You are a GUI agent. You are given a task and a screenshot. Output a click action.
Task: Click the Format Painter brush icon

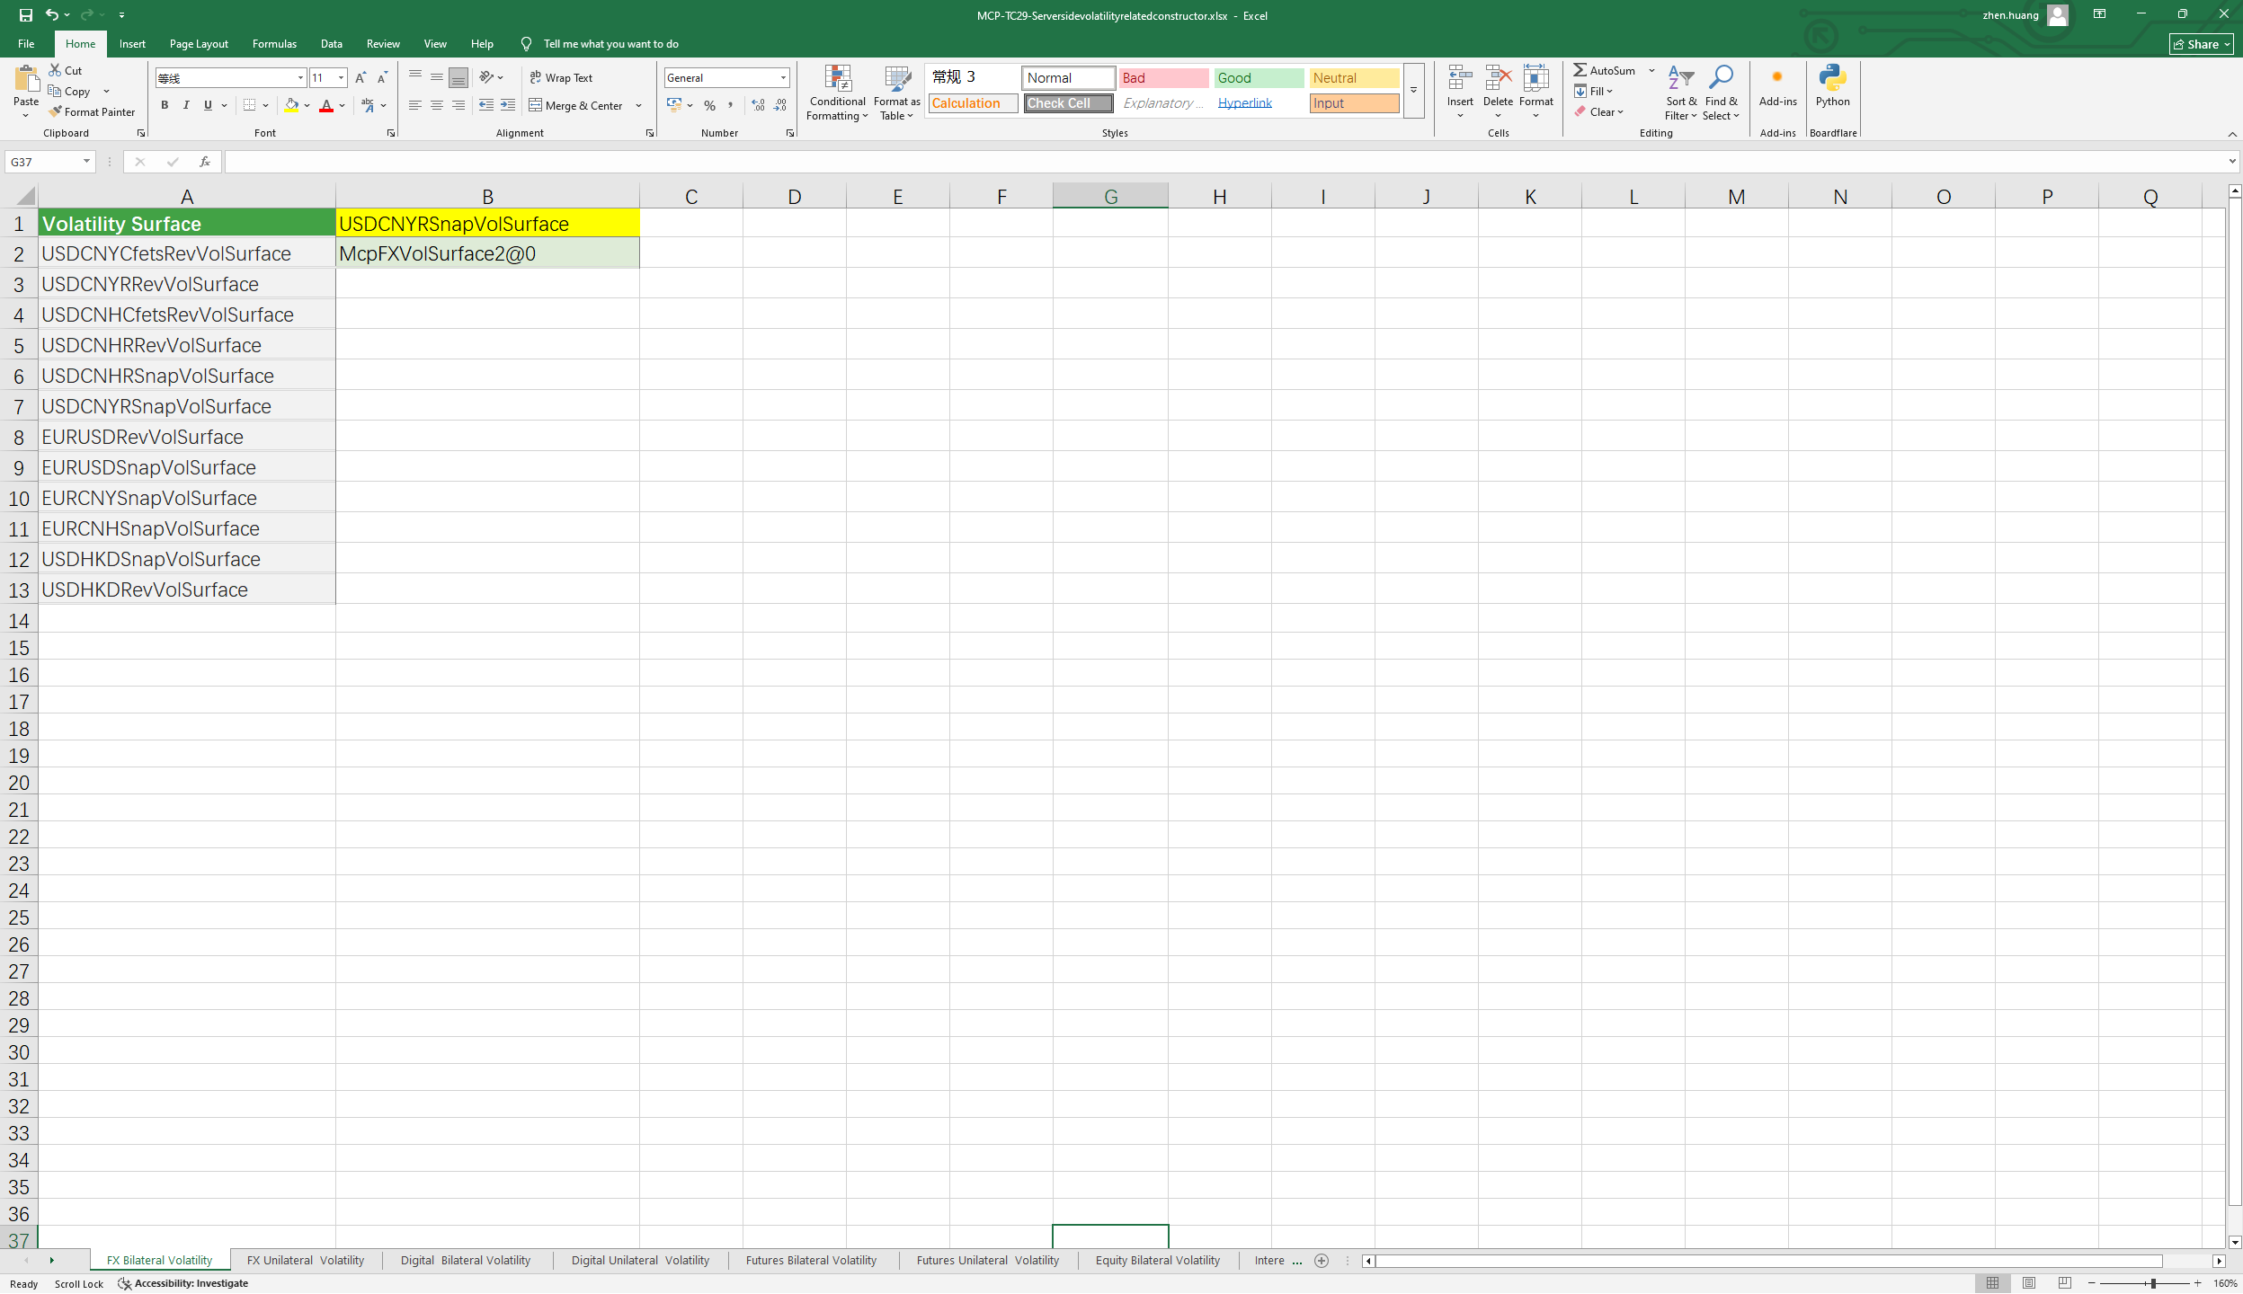pyautogui.click(x=56, y=112)
